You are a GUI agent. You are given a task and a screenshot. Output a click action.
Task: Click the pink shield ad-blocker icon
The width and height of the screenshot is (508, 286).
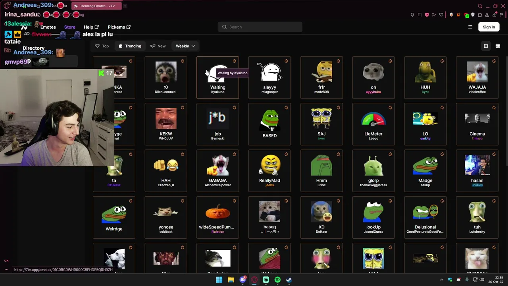427,15
